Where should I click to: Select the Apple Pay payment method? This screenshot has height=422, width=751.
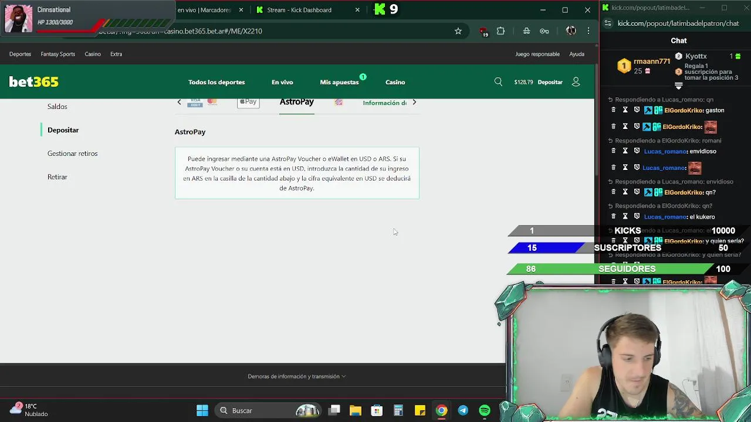tap(248, 102)
